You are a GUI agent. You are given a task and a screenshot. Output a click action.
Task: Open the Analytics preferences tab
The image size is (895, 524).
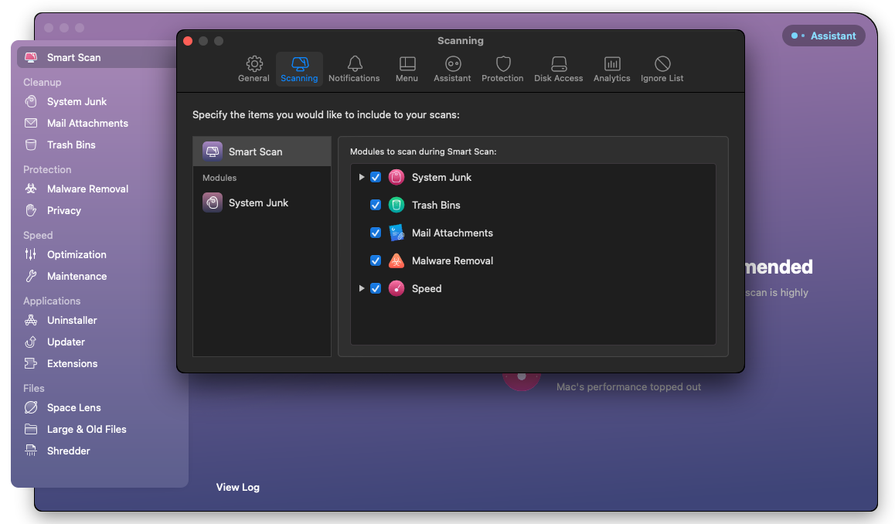(611, 69)
